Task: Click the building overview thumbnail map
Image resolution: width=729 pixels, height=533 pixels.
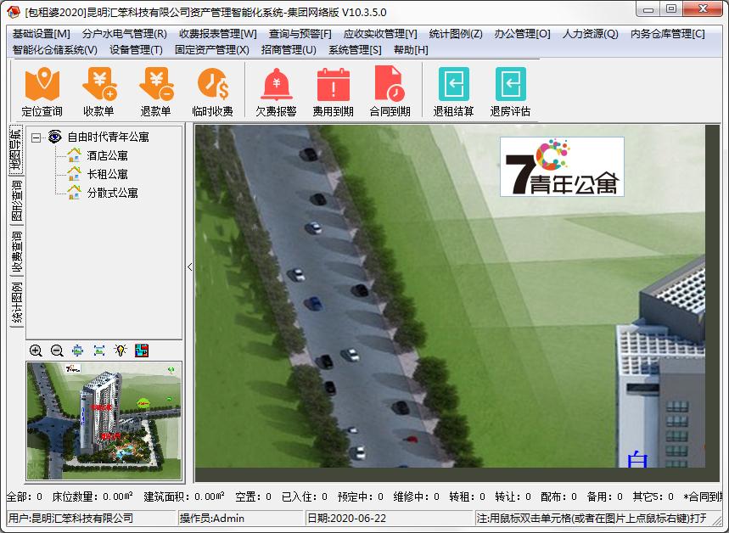Action: 104,420
